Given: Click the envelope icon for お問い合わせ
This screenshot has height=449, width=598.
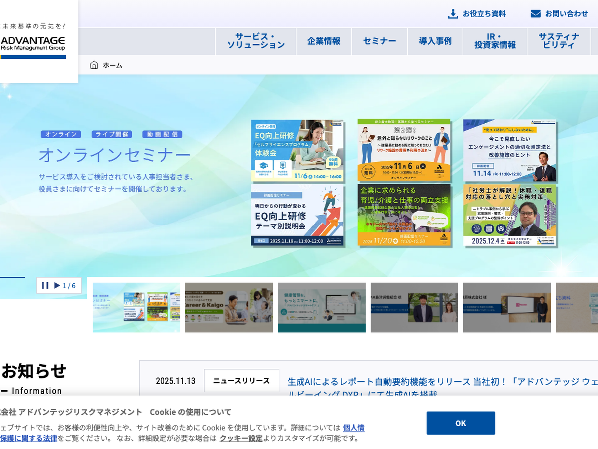Looking at the screenshot, I should tap(535, 14).
